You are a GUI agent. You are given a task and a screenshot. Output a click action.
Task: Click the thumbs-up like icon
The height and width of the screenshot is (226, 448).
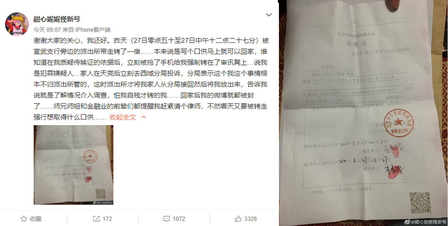click(238, 219)
